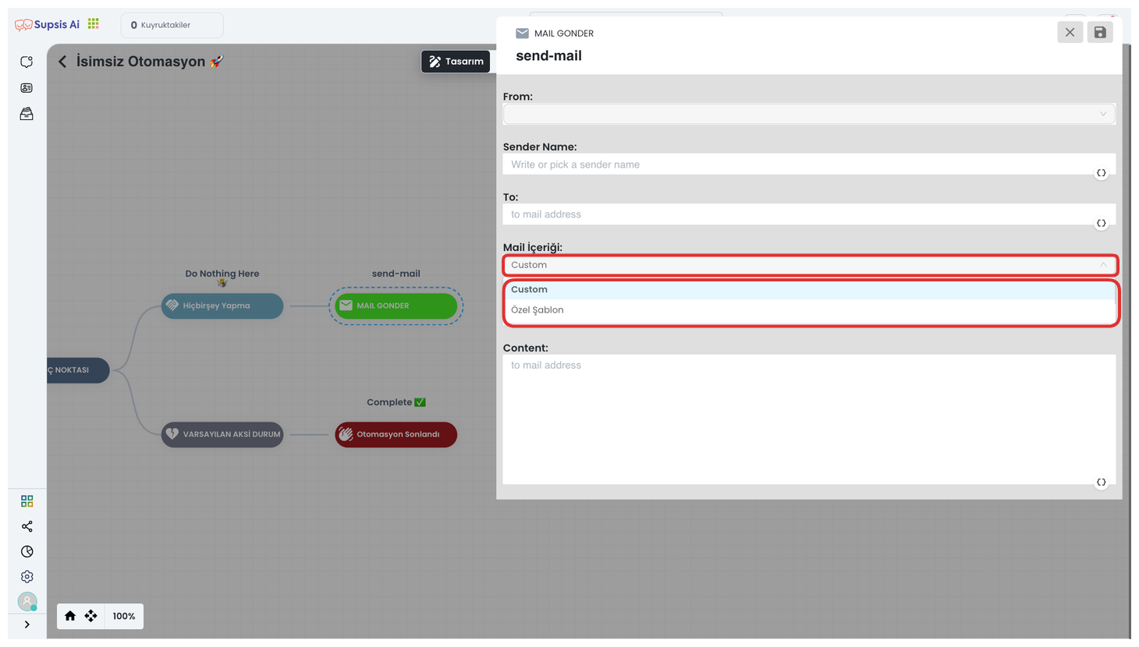Image resolution: width=1139 pixels, height=647 pixels.
Task: Save the send-mail node with disk icon
Action: point(1100,32)
